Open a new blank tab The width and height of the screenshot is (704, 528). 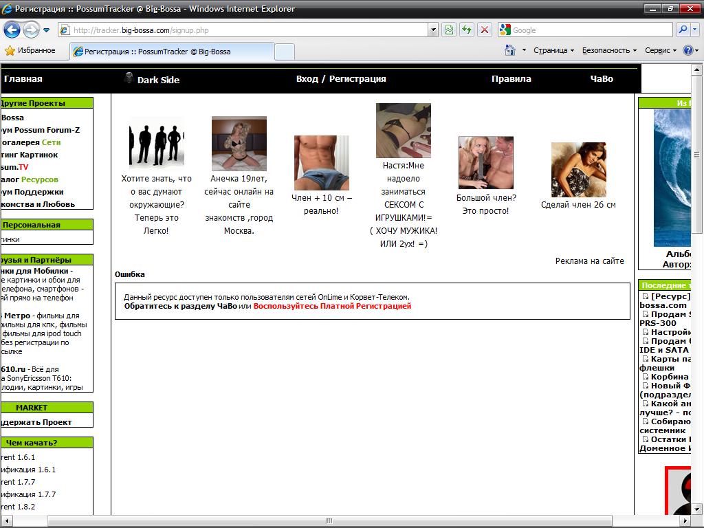pos(284,52)
